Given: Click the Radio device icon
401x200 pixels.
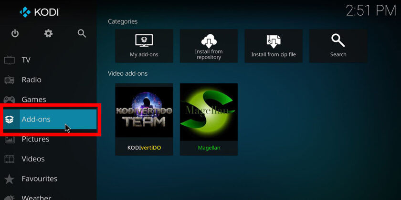Looking at the screenshot, I should (x=10, y=80).
